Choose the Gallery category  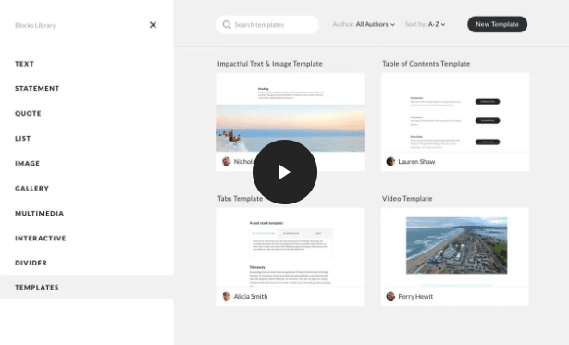pyautogui.click(x=32, y=189)
